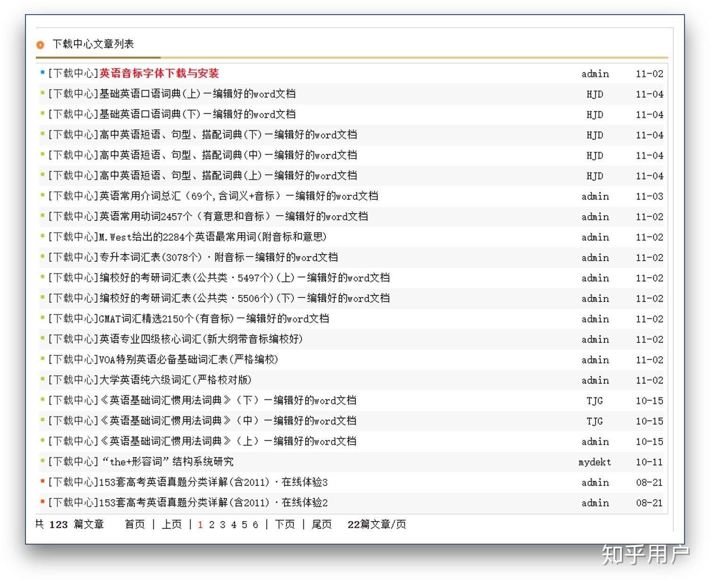Click 首页 to return to first page
Viewport: 710px width, 580px height.
click(x=135, y=525)
